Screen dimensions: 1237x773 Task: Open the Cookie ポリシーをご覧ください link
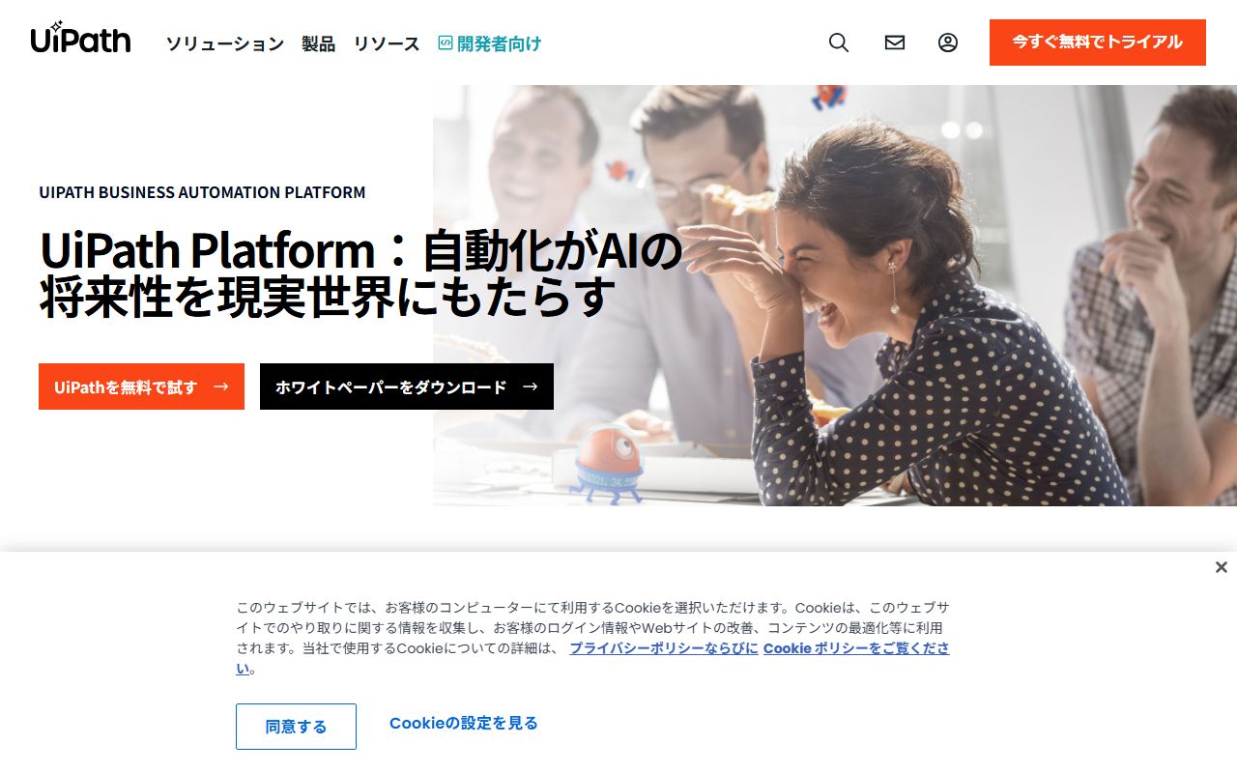coord(856,648)
